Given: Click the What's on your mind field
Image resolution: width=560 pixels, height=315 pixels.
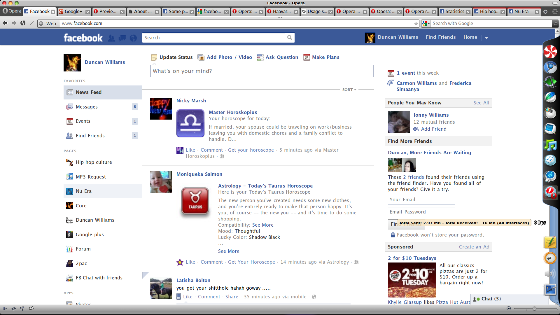Looking at the screenshot, I should 262,71.
